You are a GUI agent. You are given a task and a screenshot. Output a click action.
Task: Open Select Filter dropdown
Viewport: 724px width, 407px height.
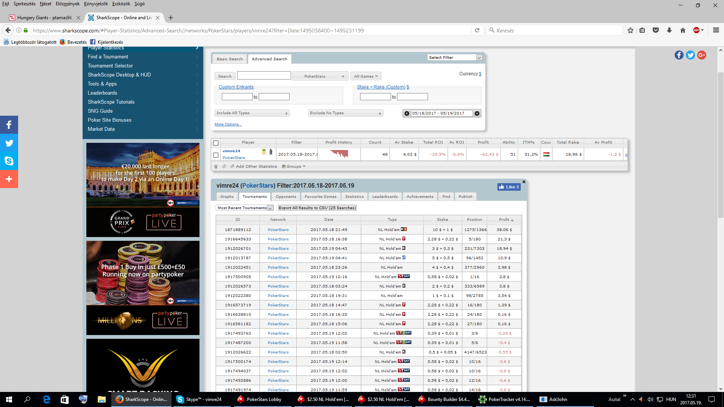tap(455, 58)
